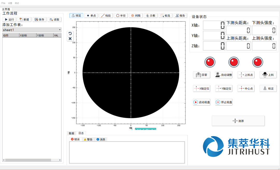The image size is (280, 170).
Task: Open the sheet1 worksheet dropdown
Action: [32, 30]
